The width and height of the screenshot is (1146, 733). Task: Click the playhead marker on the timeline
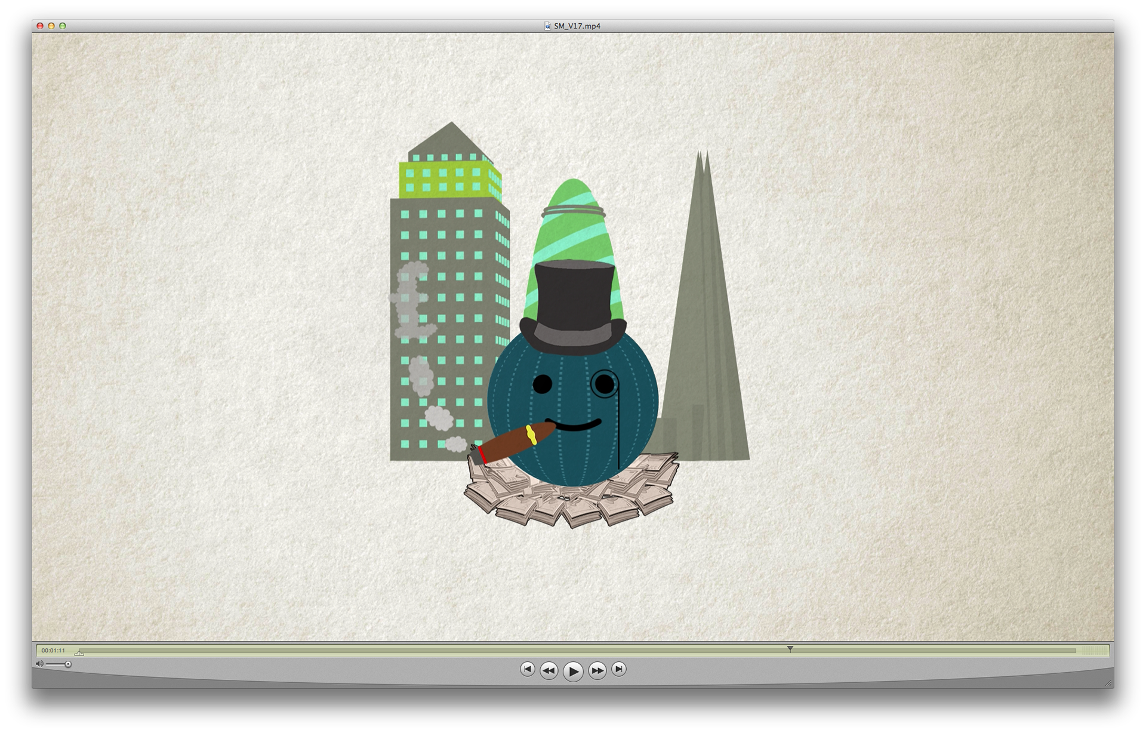tap(790, 649)
